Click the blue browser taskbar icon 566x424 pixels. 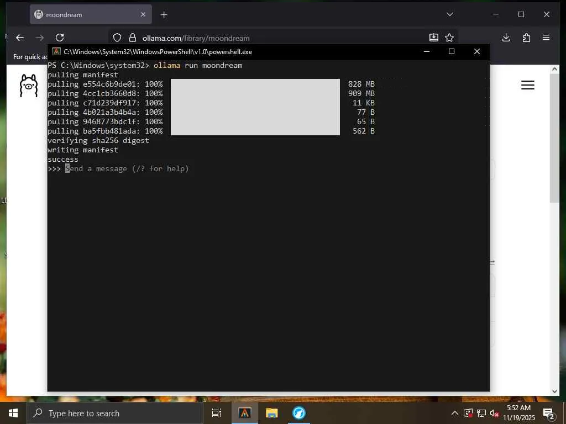(x=299, y=413)
